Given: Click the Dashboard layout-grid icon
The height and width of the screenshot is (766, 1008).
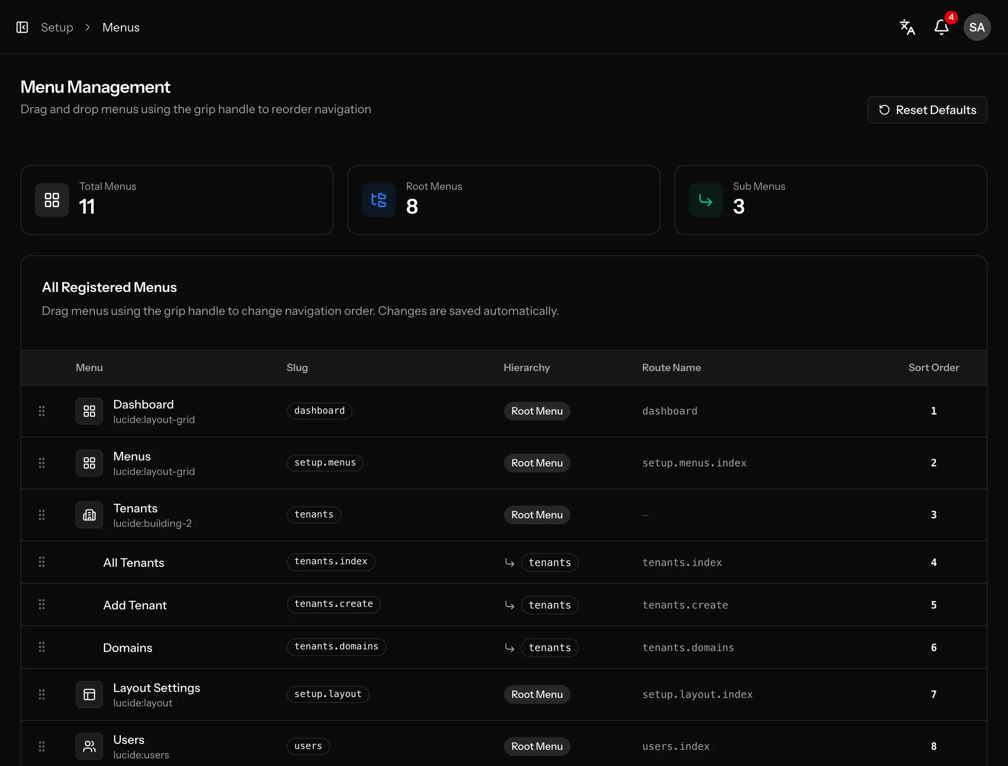Looking at the screenshot, I should pos(89,411).
